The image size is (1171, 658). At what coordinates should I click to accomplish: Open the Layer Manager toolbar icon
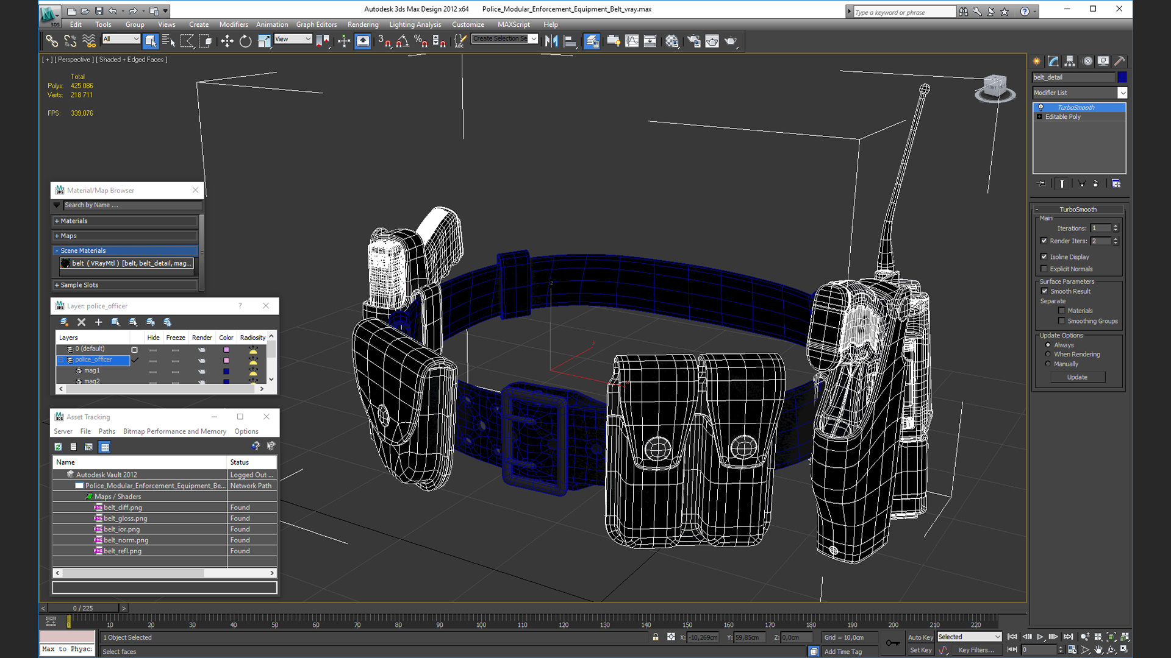click(x=592, y=41)
